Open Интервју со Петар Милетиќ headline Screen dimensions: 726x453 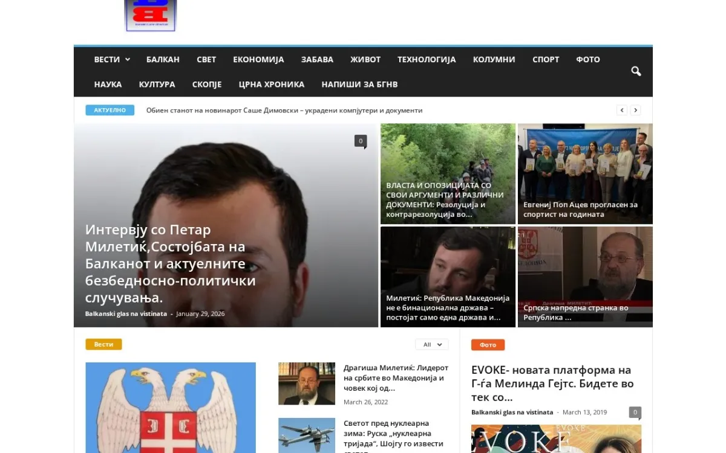(171, 264)
